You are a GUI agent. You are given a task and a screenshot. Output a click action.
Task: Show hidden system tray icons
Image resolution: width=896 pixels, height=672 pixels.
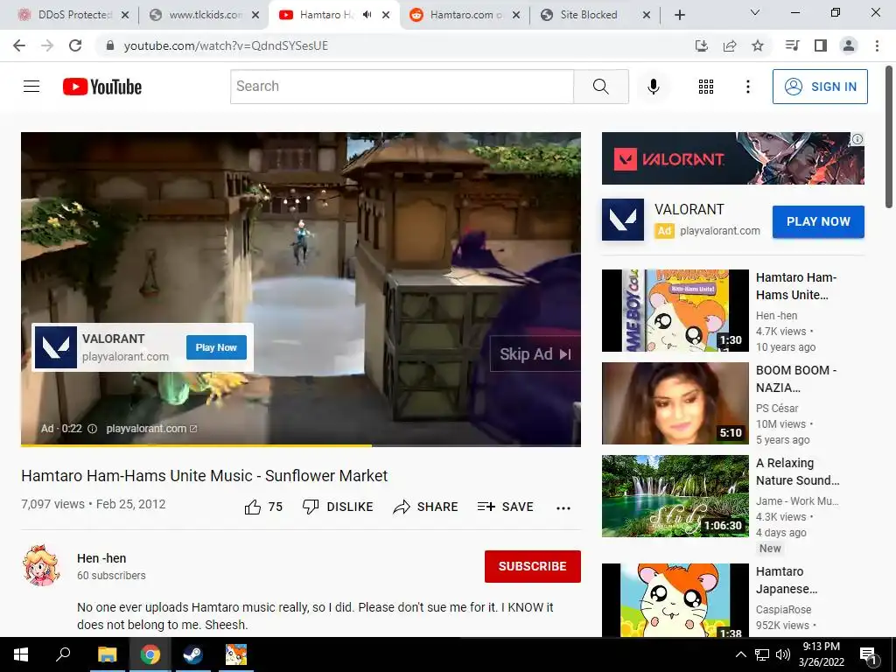(740, 654)
